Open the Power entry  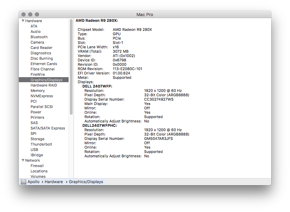pyautogui.click(x=36, y=112)
